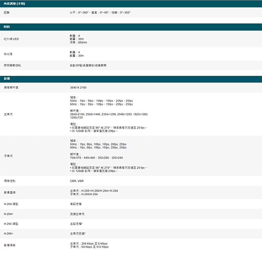The height and width of the screenshot is (262, 262).
Task: Click the 256 Kbps 至 6 Mbps bitrate line
Action: click(x=89, y=244)
